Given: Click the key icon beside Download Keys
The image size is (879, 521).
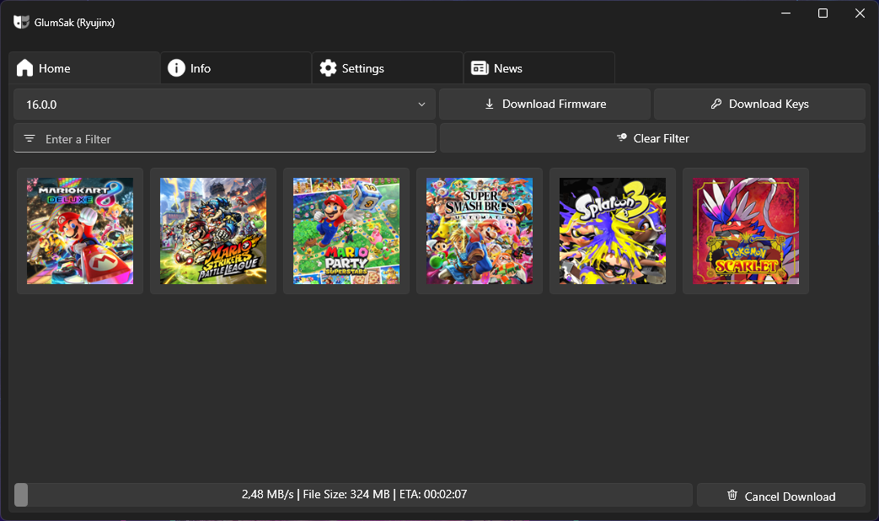Looking at the screenshot, I should [x=716, y=104].
